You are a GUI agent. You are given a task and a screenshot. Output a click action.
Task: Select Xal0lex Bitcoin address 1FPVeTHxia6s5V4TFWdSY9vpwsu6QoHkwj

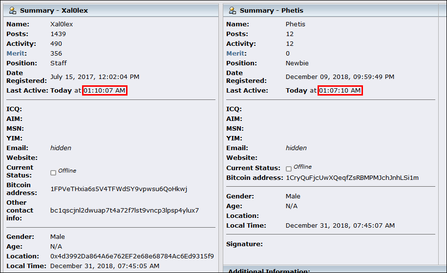[x=119, y=189]
